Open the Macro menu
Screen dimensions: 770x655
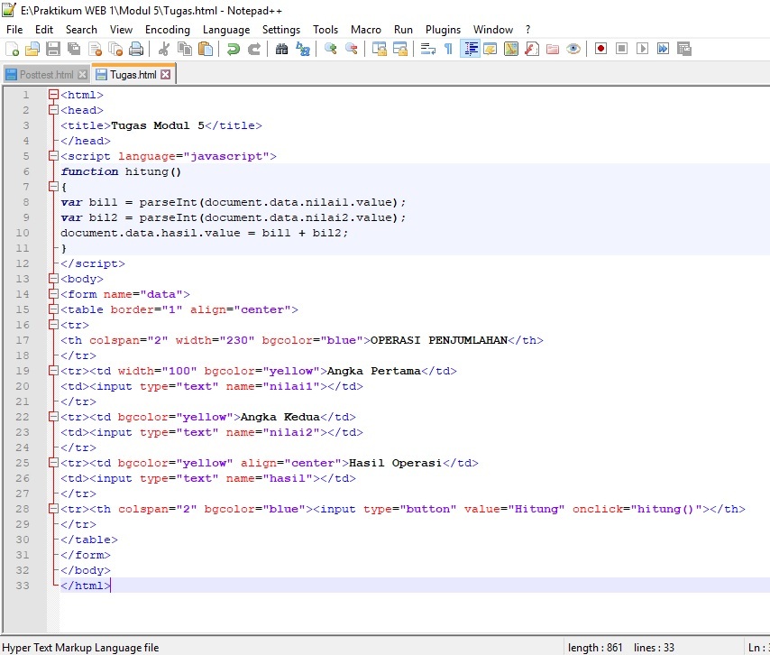point(365,29)
